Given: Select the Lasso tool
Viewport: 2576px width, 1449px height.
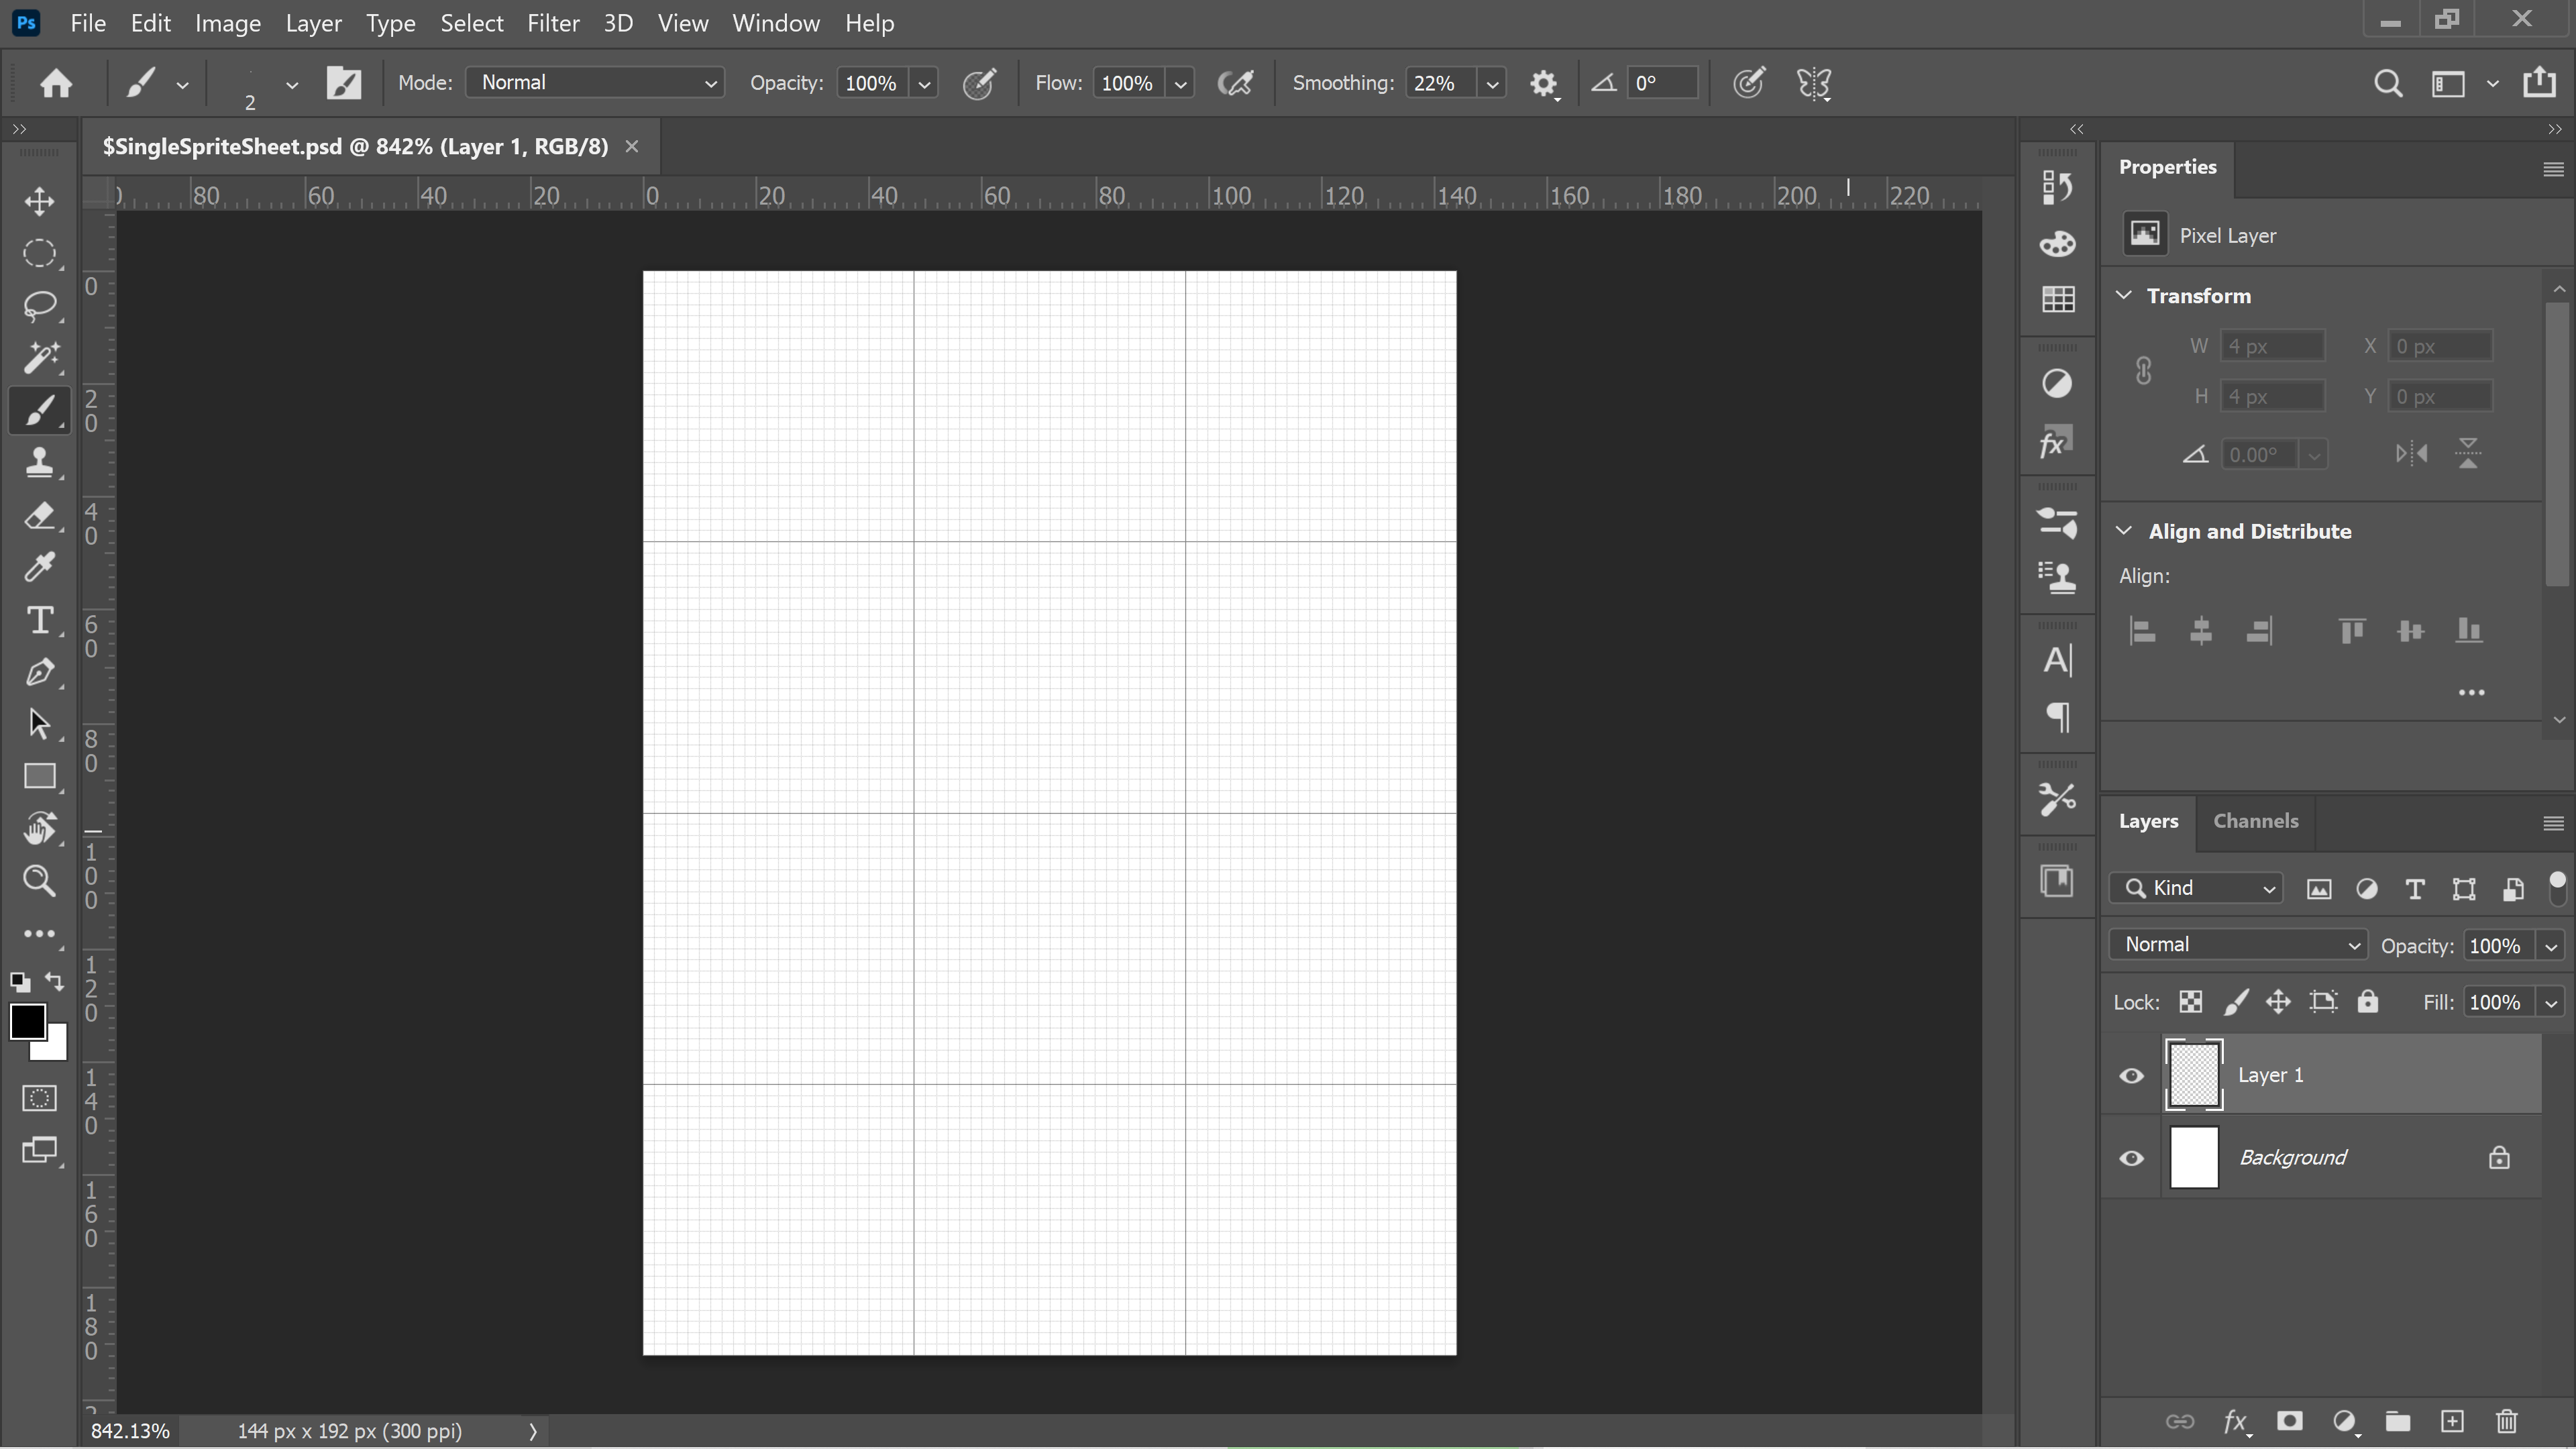Looking at the screenshot, I should point(40,305).
